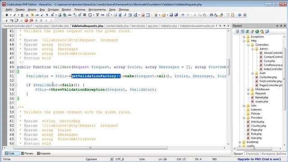Click the new file icon

[x=156, y=15]
